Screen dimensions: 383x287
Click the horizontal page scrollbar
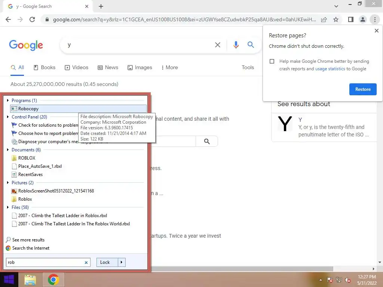point(242,269)
